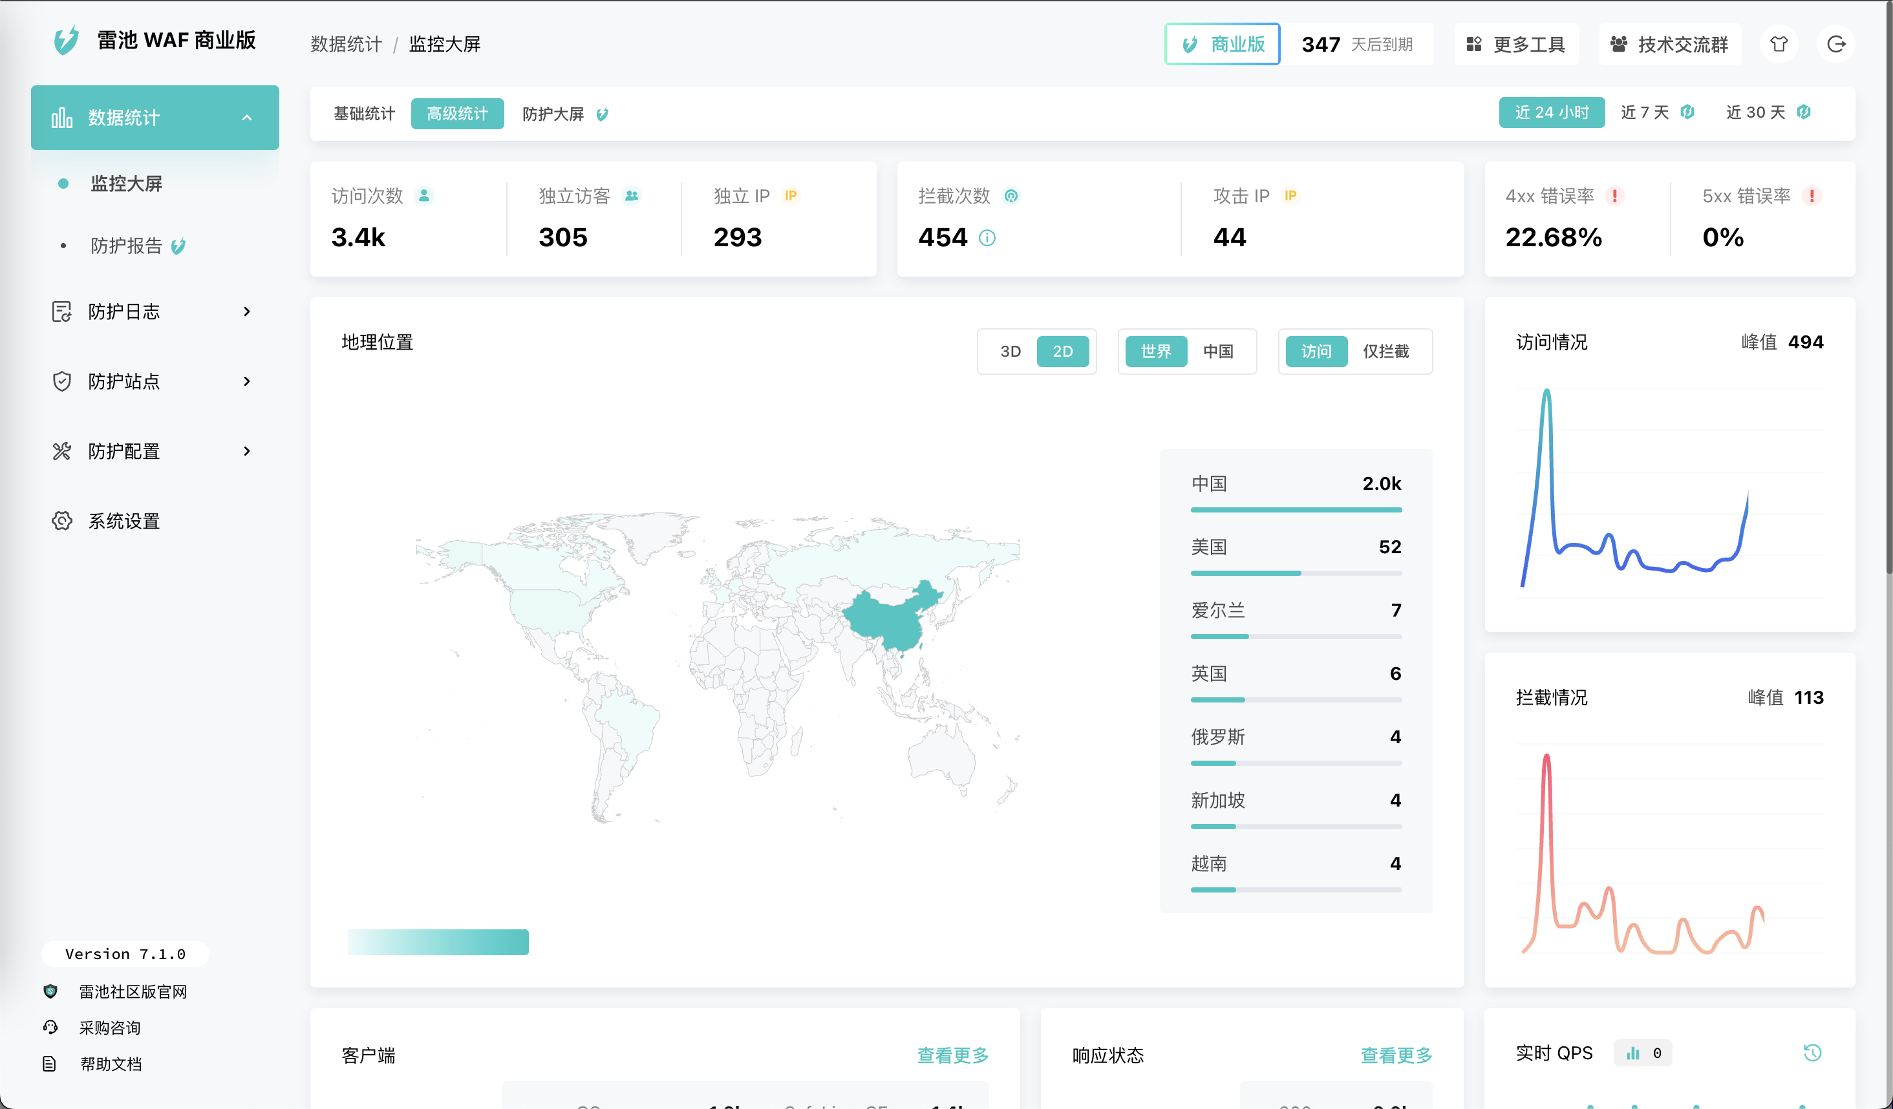
Task: Show 仅拦截 data on map
Action: 1385,352
